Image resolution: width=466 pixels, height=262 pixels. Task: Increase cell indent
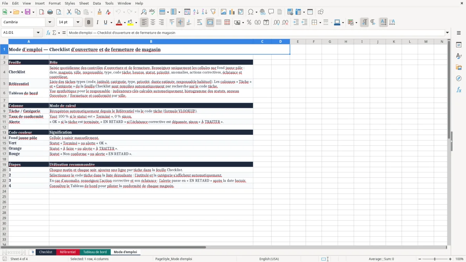[x=296, y=23]
